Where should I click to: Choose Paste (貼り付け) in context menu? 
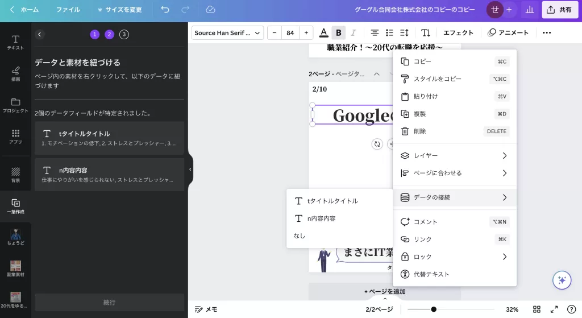[455, 96]
